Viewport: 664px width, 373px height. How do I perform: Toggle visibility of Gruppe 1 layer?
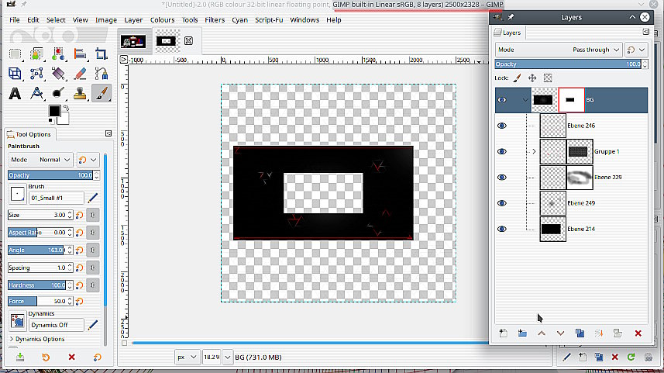[x=502, y=151]
